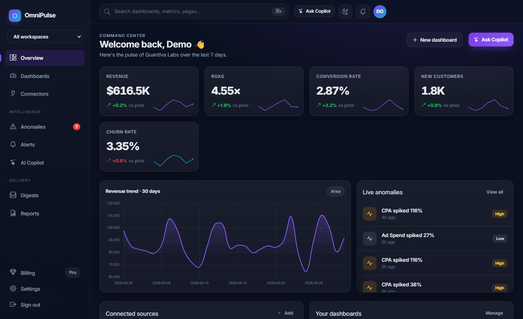Click View all live anomalies

coord(495,192)
